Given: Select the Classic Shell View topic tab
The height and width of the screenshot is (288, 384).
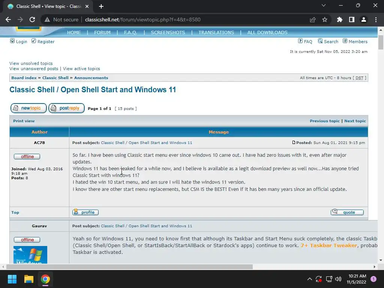Looking at the screenshot, I should (48, 6).
